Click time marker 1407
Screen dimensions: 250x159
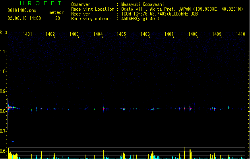tap(169, 34)
